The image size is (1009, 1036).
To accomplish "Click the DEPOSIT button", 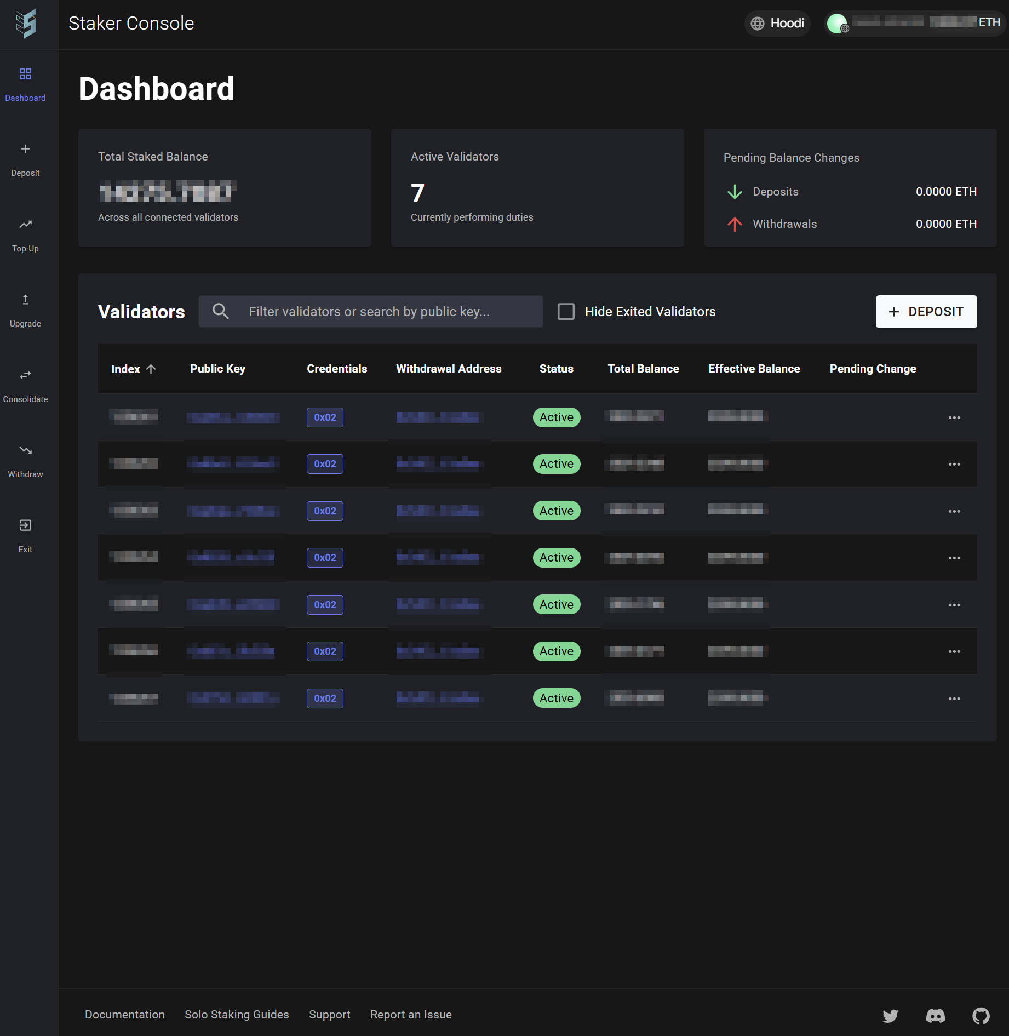I will [x=926, y=311].
